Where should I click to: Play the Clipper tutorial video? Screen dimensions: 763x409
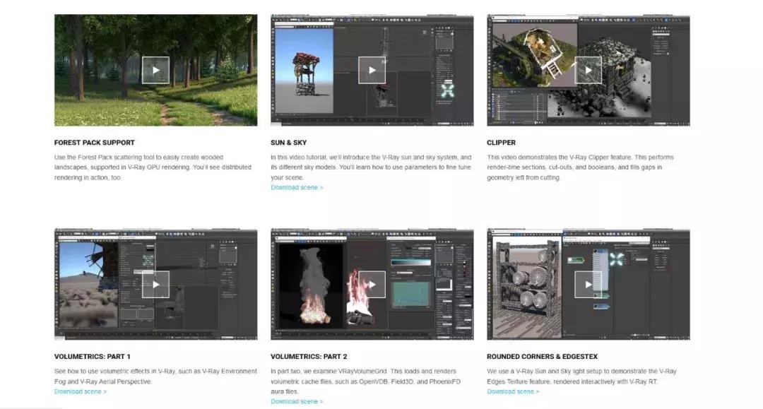click(588, 70)
